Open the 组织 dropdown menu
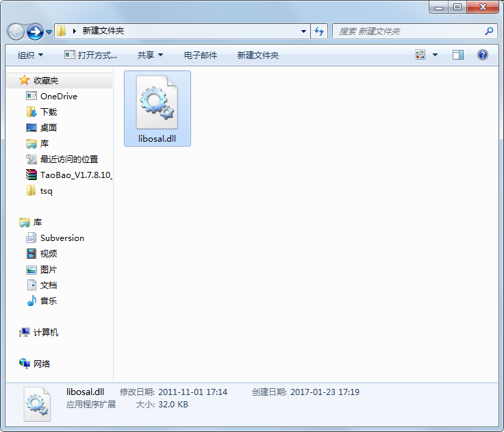This screenshot has width=504, height=432. [x=30, y=55]
